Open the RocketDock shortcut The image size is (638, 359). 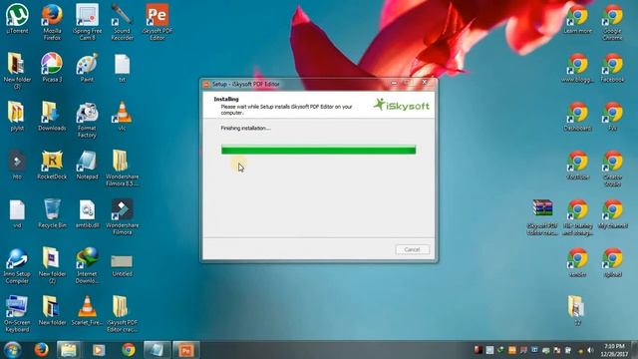[x=52, y=165]
